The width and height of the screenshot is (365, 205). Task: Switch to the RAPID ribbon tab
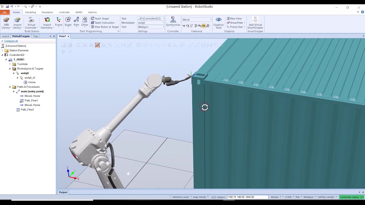[x=79, y=12]
